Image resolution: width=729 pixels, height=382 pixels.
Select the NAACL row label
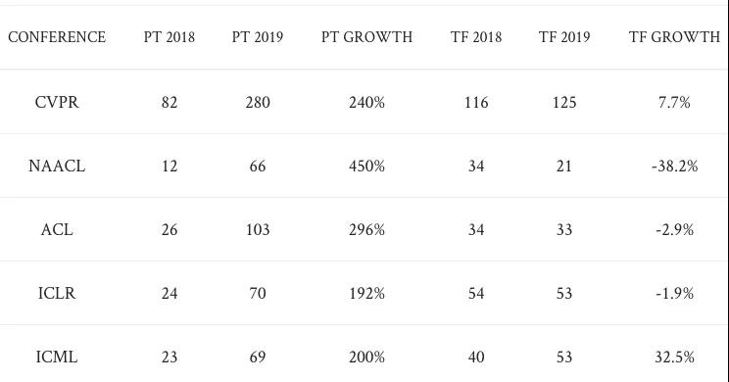[x=57, y=166]
